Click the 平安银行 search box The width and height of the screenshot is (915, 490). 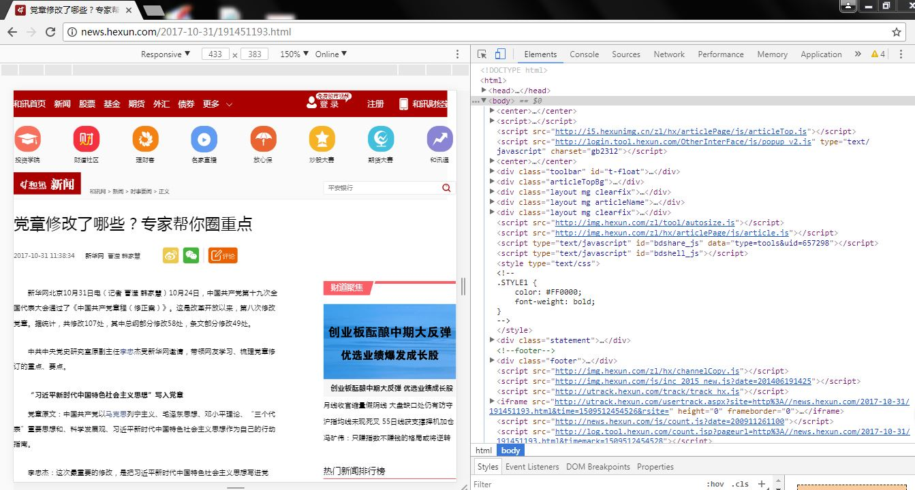pos(382,188)
